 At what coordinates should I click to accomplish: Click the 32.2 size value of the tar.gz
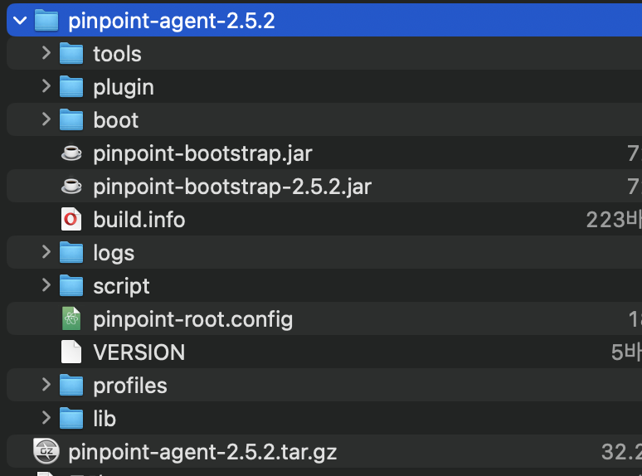point(621,452)
